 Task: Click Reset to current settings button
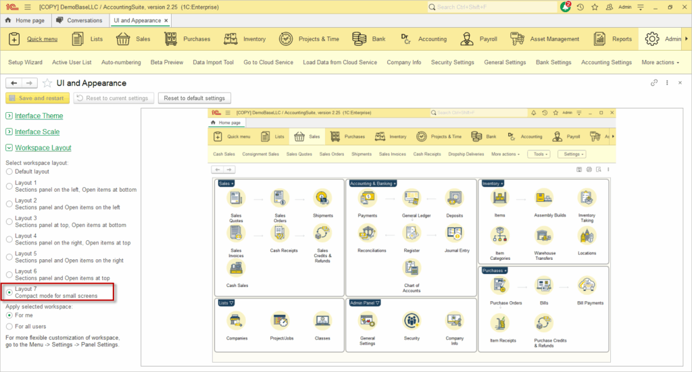pos(114,98)
